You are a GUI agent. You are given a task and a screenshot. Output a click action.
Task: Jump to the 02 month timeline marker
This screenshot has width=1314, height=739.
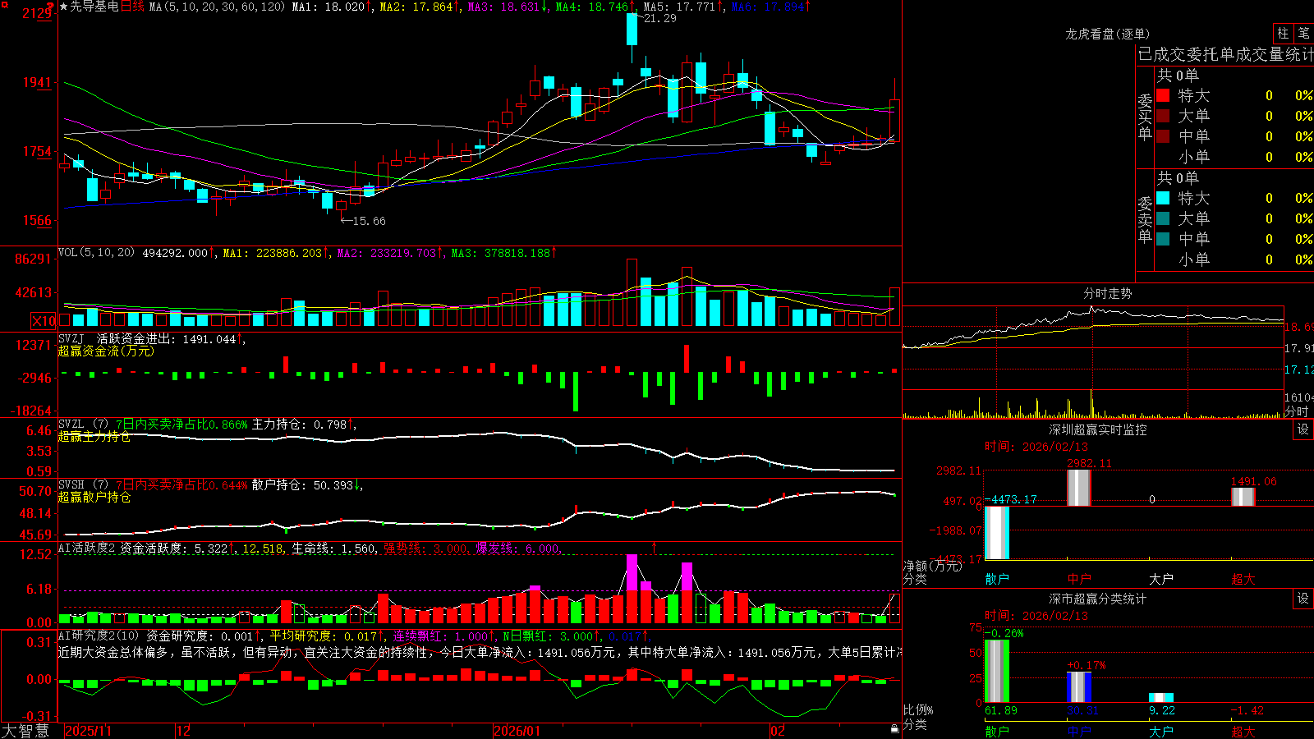point(778,731)
